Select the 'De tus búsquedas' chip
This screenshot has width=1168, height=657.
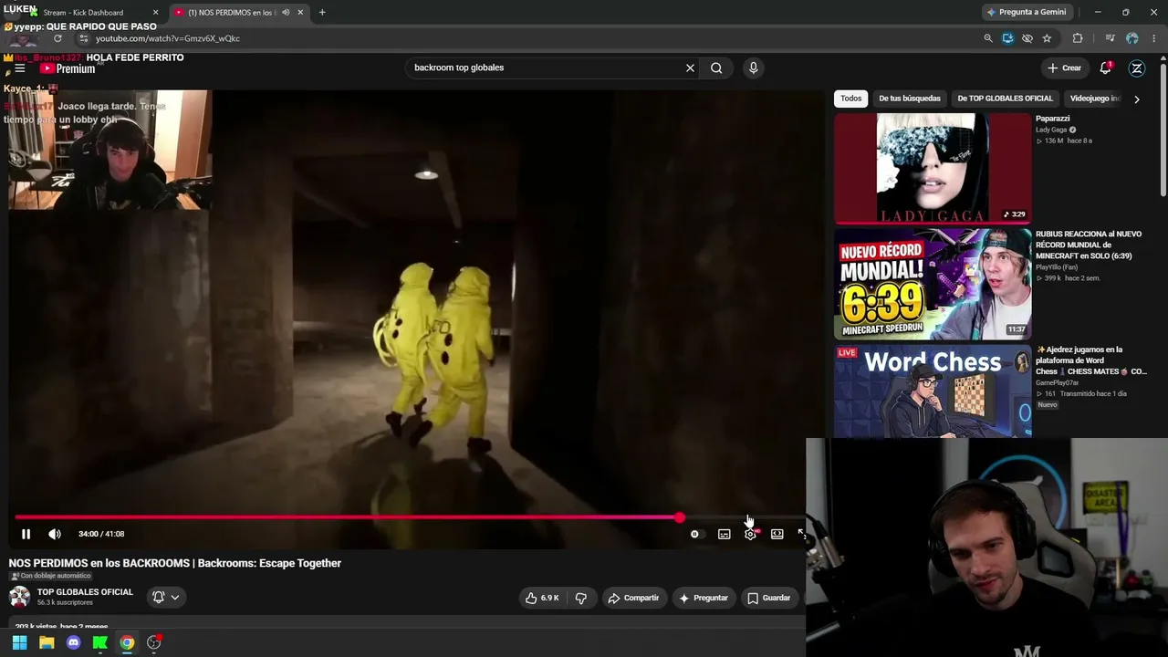point(910,99)
